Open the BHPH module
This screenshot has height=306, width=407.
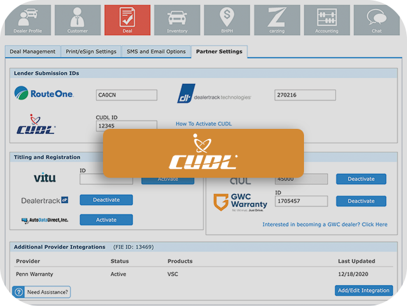[226, 20]
